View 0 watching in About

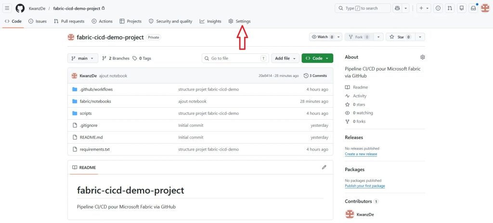pos(359,113)
